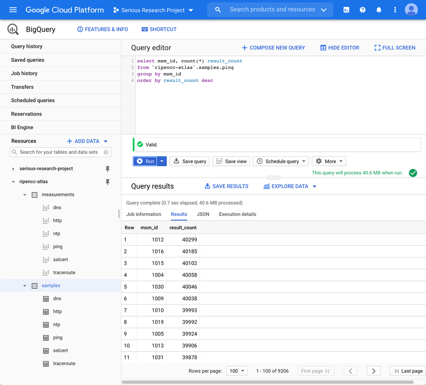The height and width of the screenshot is (385, 426).
Task: Unpin the serious-research-project resource
Action: click(108, 169)
